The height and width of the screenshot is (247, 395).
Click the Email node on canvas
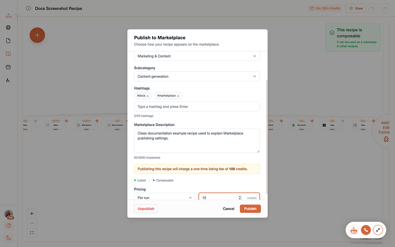pyautogui.click(x=274, y=125)
